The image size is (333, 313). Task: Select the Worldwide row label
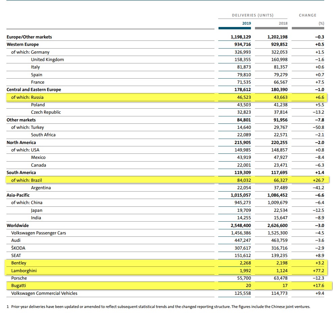(18, 225)
